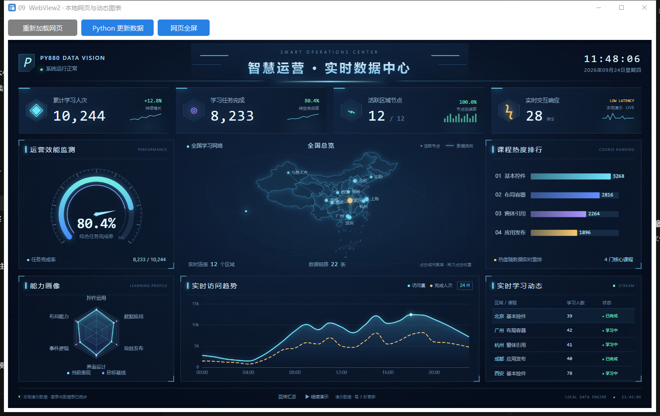
Task: Click the highlighted data point on the trend line
Action: pyautogui.click(x=411, y=314)
